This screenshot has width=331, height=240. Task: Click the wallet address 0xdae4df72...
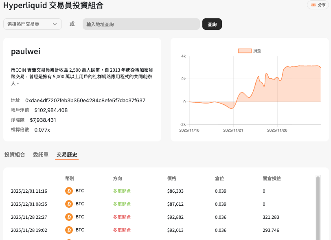[85, 100]
